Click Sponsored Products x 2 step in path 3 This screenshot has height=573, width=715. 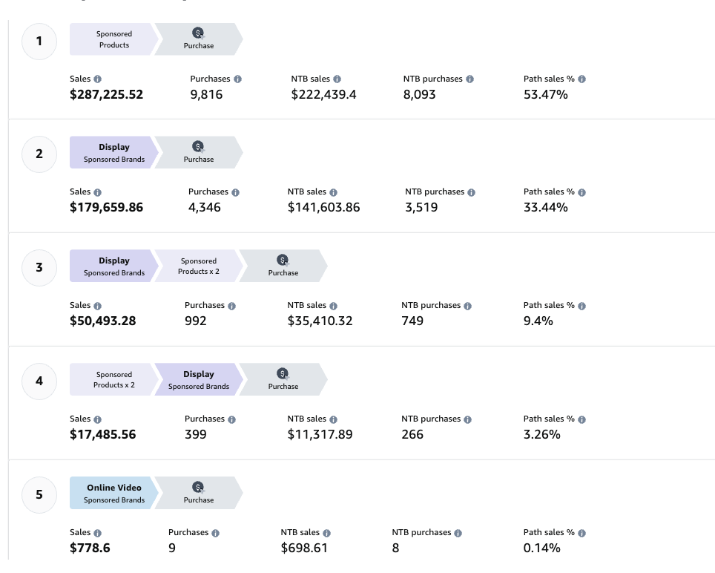198,266
